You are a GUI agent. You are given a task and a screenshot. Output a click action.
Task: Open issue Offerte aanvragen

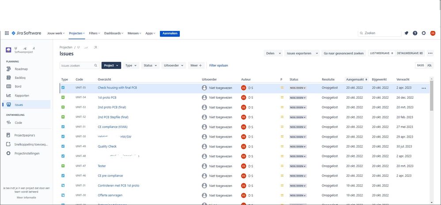tap(110, 195)
